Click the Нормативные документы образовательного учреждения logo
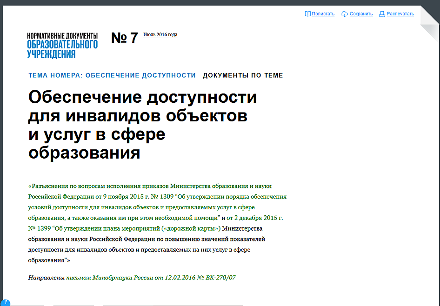The image size is (440, 306). (62, 46)
